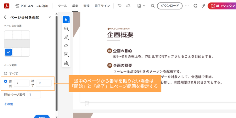This screenshot has width=236, height=118.
Task: Select the comment bubble tool
Action: [x=66, y=28]
